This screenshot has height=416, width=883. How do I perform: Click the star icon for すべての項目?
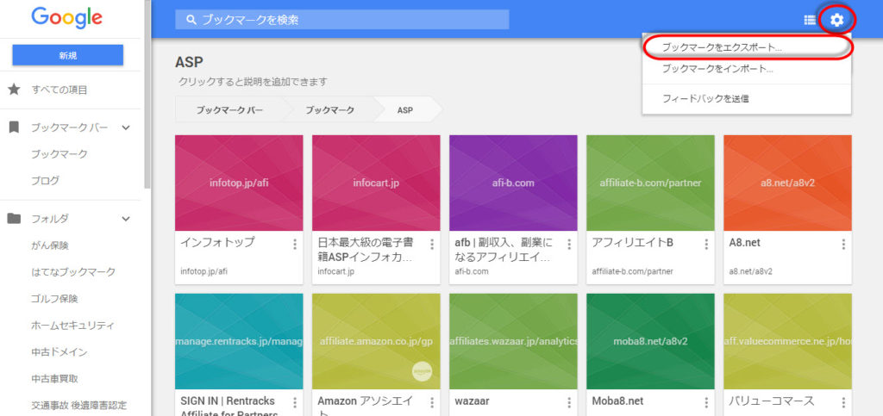14,90
